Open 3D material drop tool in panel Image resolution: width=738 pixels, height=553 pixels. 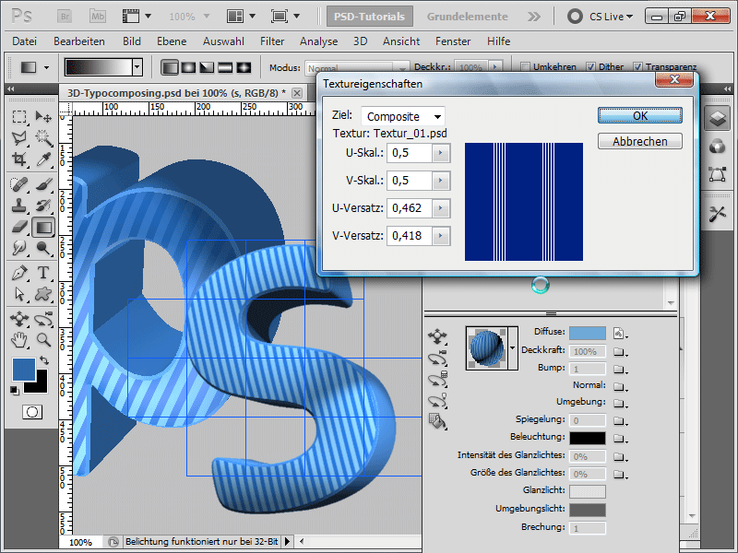436,421
